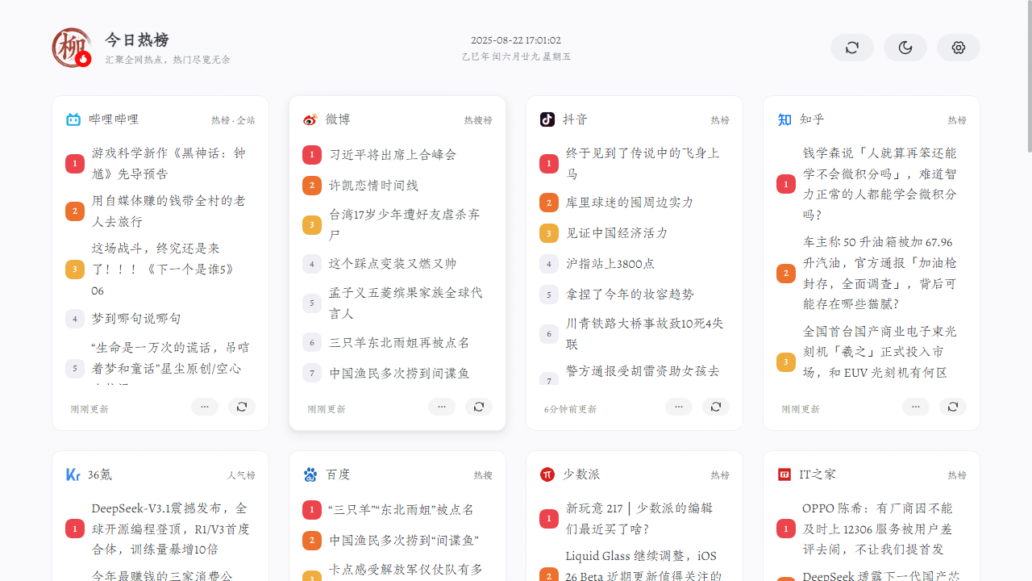Refresh the 微博 card list
Screen dimensions: 1032x581
click(479, 407)
